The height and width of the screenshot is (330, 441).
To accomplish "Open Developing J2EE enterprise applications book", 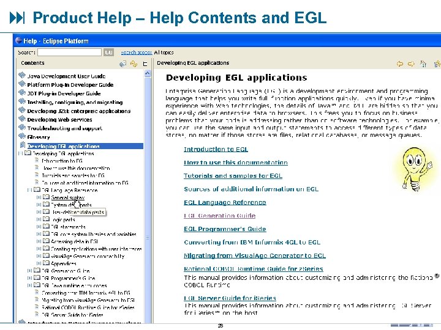I will (x=79, y=111).
